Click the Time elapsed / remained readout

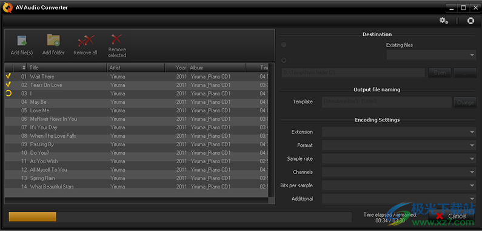(390, 217)
